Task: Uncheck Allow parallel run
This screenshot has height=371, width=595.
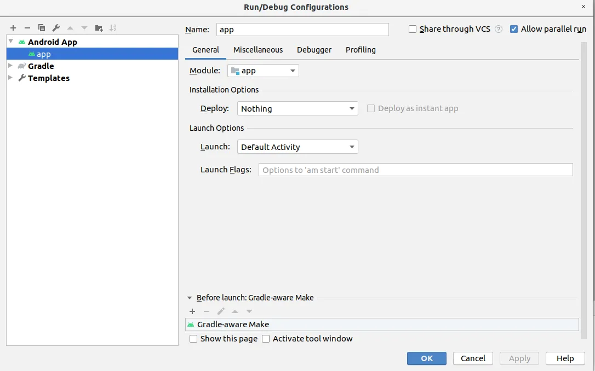Action: tap(514, 30)
